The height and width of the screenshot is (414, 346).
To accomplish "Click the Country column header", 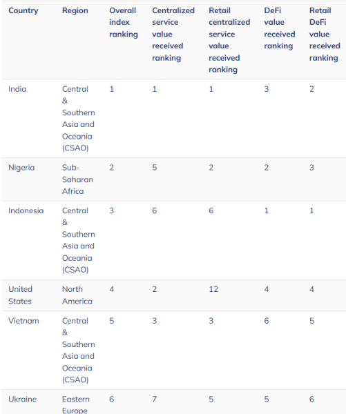I will coord(23,10).
